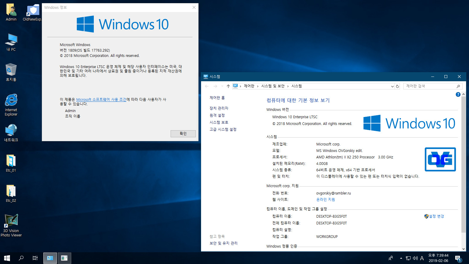The width and height of the screenshot is (469, 264).
Task: Open 장치 관리자 from sidebar
Action: (219, 108)
